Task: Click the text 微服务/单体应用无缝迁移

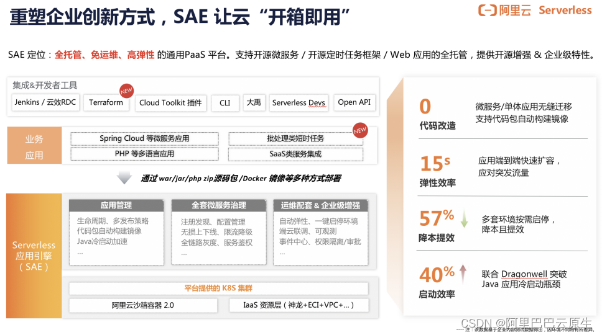Action: tap(524, 107)
